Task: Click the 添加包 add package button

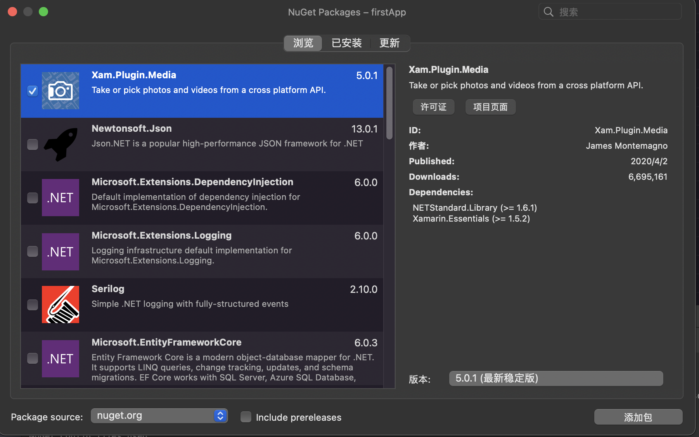Action: tap(638, 417)
